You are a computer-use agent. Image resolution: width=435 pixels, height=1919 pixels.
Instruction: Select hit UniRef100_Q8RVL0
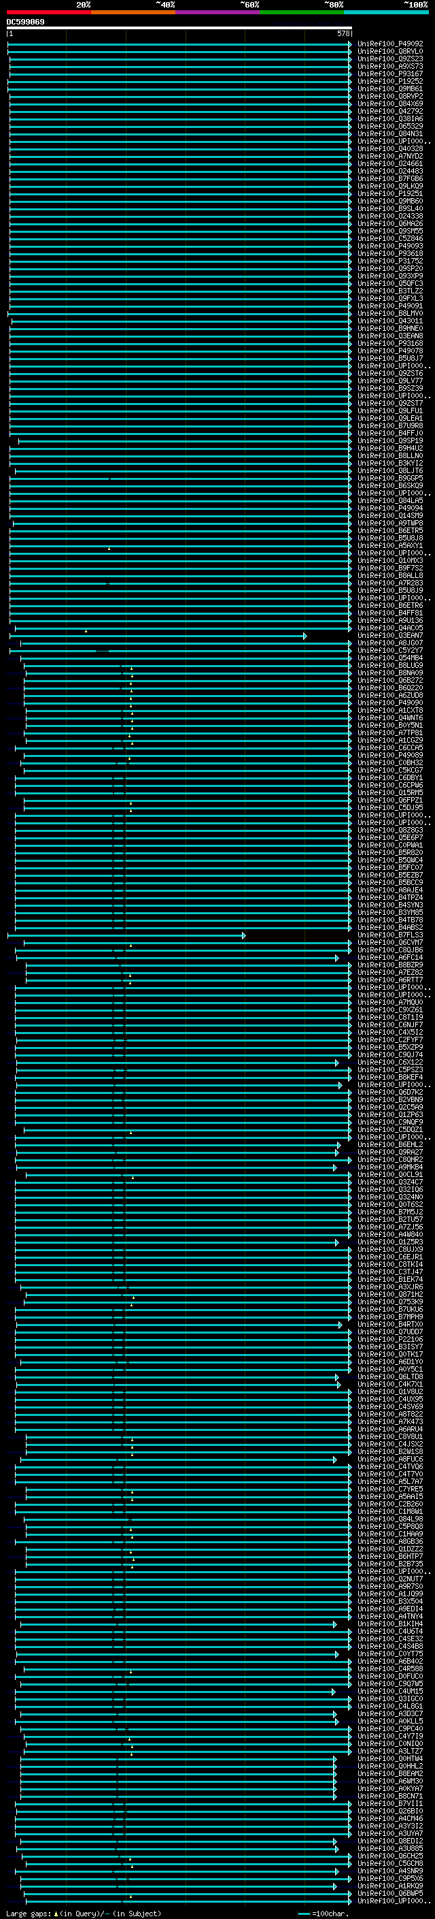[390, 52]
